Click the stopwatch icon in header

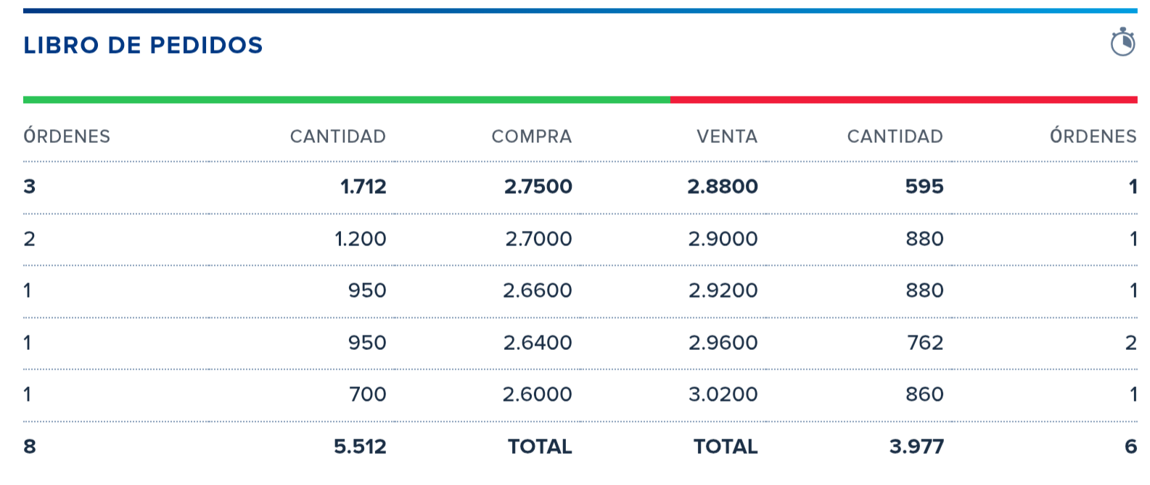click(1122, 42)
